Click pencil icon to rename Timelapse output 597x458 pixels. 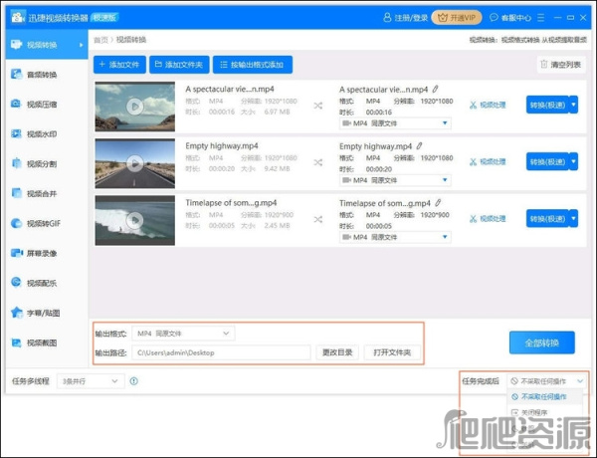pyautogui.click(x=438, y=203)
